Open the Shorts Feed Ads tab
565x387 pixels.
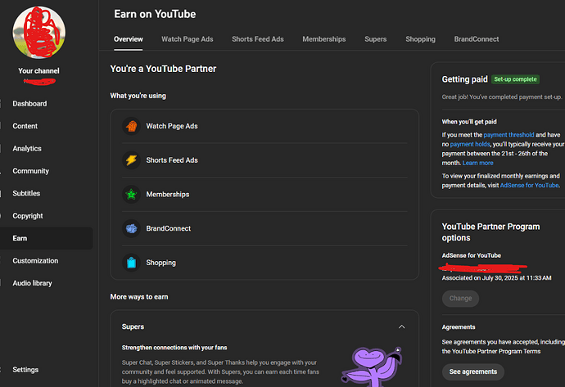pos(258,39)
